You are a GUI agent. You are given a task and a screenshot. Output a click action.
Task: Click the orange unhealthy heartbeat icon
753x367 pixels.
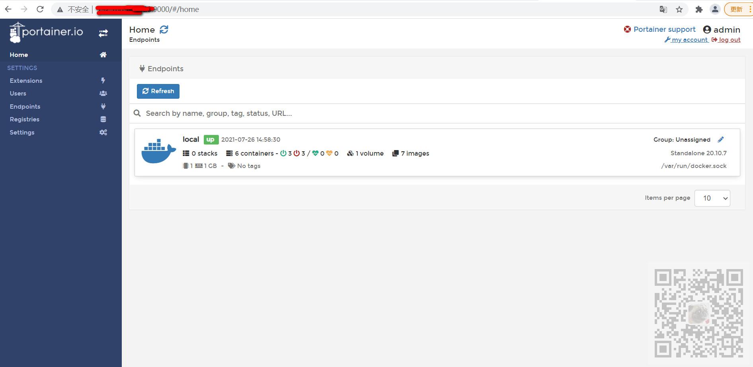pyautogui.click(x=329, y=153)
